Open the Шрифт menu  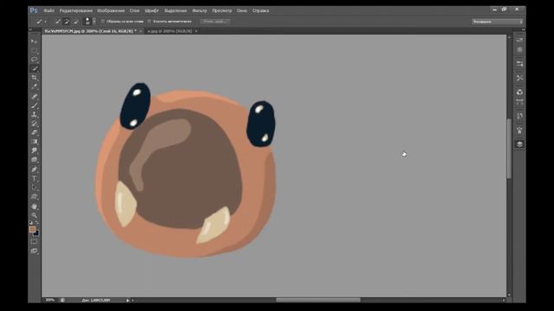click(x=151, y=10)
